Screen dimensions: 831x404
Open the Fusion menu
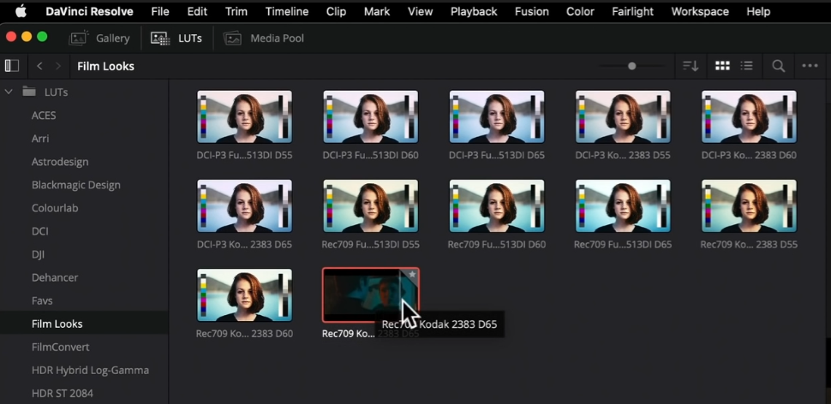point(531,11)
